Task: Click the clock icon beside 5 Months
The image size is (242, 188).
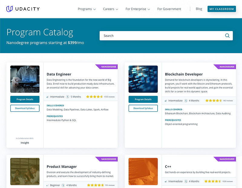Action: 67,97
